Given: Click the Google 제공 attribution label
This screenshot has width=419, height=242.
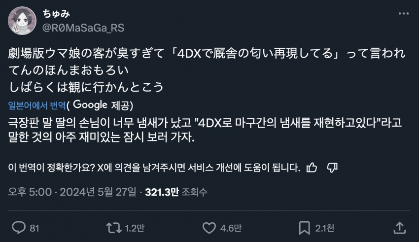Looking at the screenshot, I should (103, 105).
